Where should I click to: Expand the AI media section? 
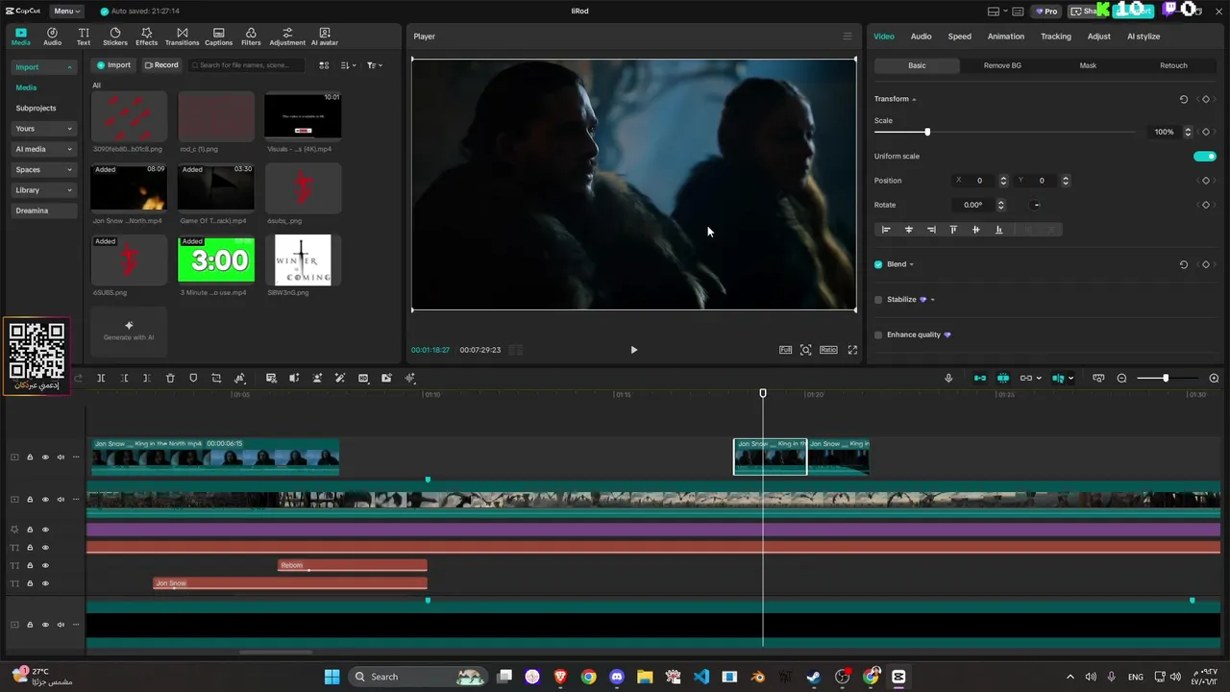click(x=44, y=149)
